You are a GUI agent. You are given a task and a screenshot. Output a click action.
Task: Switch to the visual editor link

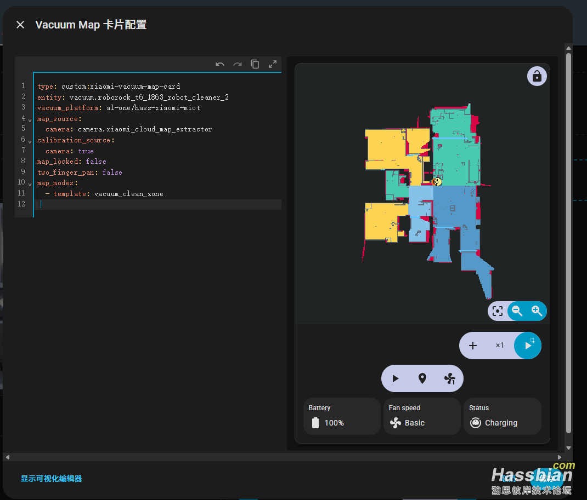pyautogui.click(x=52, y=479)
